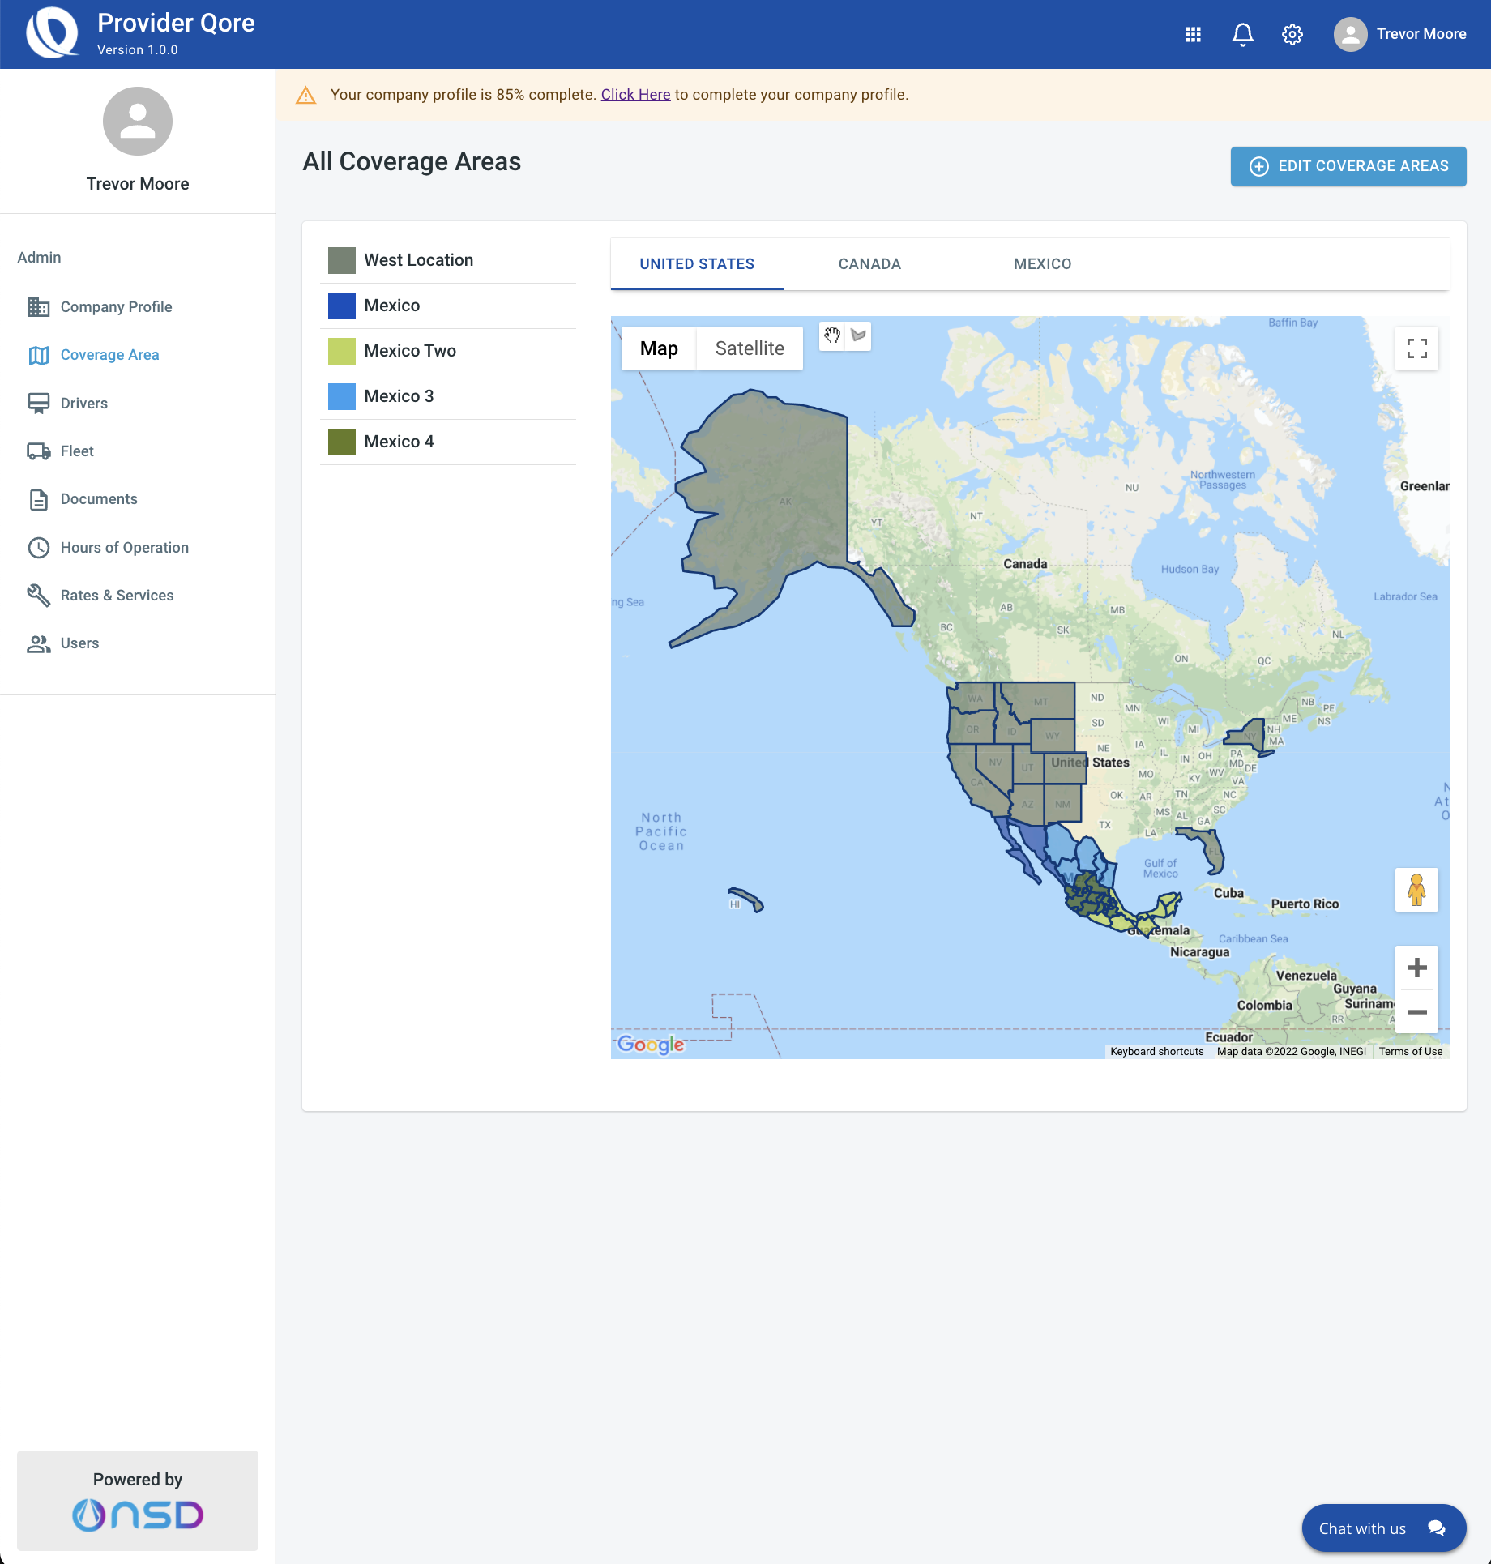Switch to the Canada tab
1491x1564 pixels.
[869, 264]
